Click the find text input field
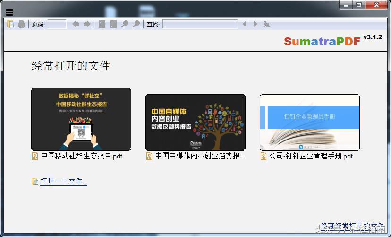The width and height of the screenshot is (391, 237). click(200, 24)
